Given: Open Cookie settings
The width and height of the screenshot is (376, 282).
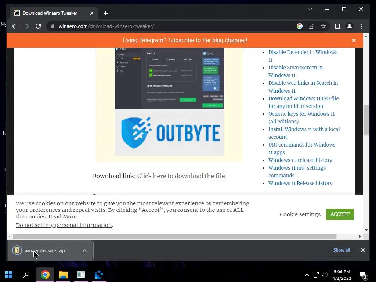Looking at the screenshot, I should [x=300, y=214].
